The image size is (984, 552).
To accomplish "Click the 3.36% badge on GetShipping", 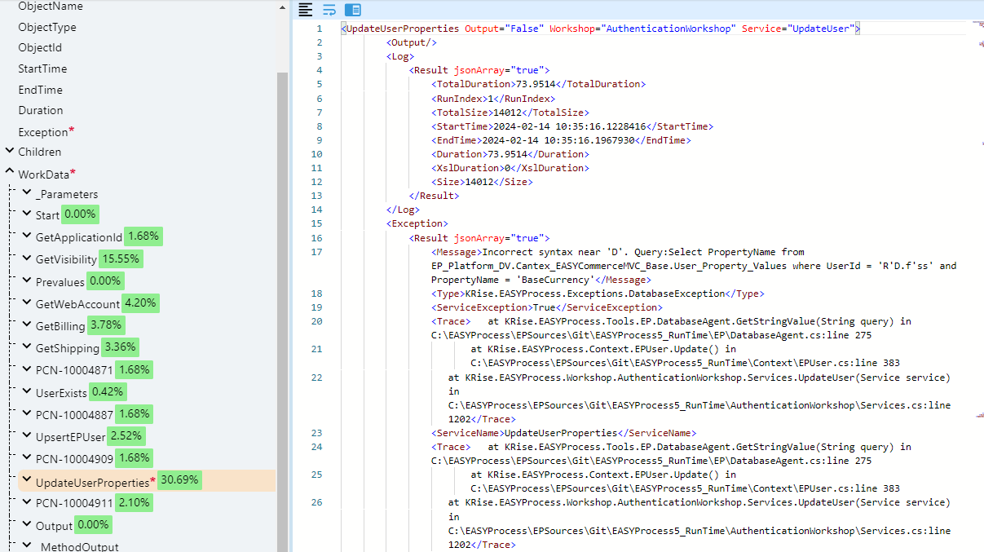I will point(119,347).
